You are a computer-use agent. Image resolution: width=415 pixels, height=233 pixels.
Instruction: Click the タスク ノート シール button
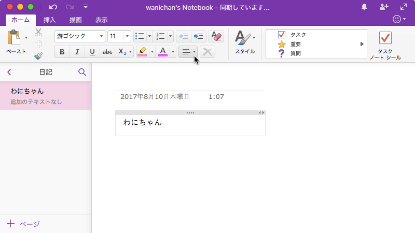click(x=385, y=46)
